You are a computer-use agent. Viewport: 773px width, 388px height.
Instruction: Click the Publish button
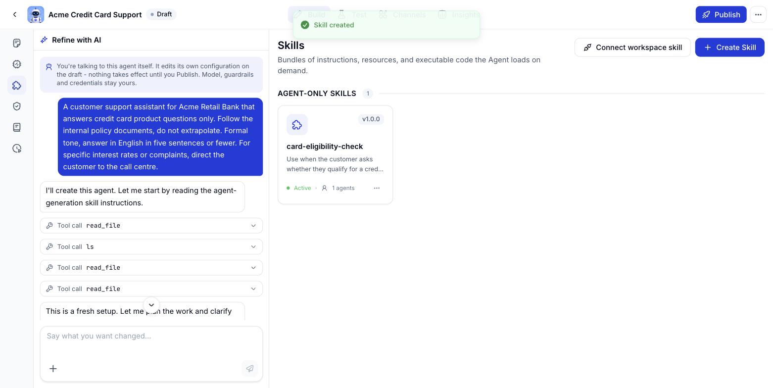click(x=721, y=15)
